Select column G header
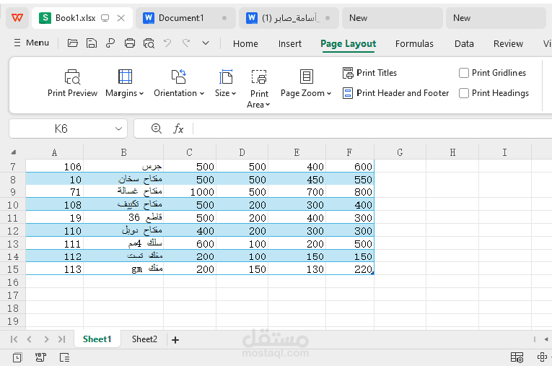The width and height of the screenshot is (552, 366). pyautogui.click(x=400, y=152)
